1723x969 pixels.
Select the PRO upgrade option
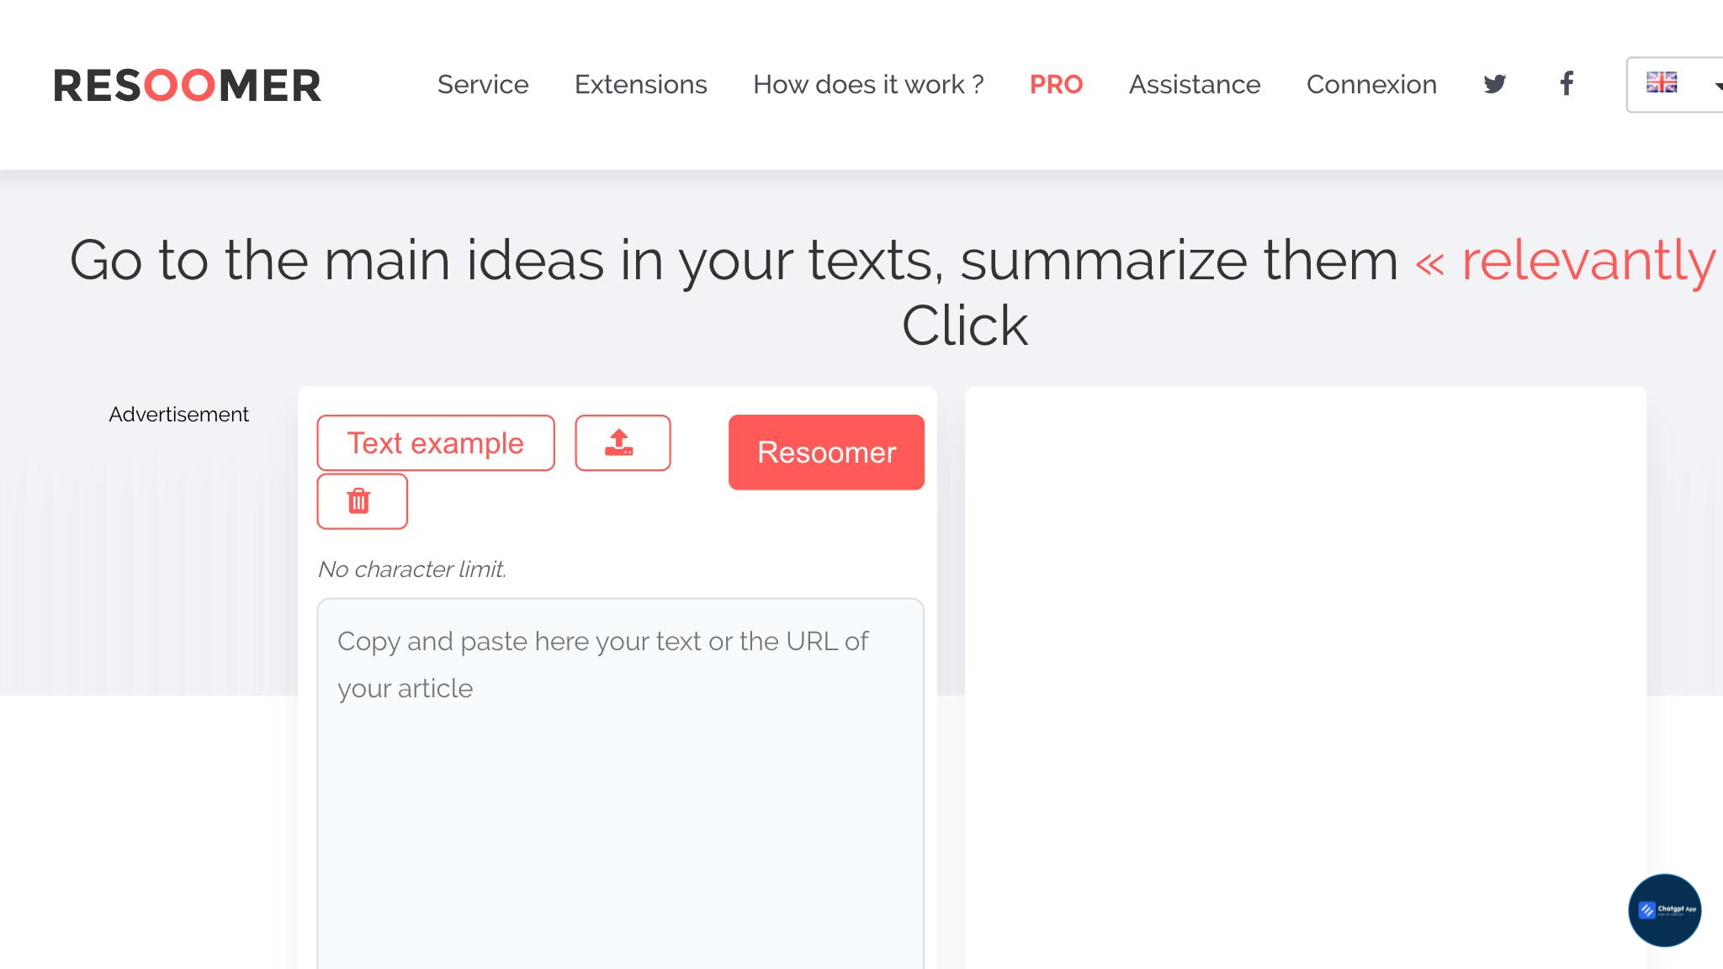(1056, 84)
